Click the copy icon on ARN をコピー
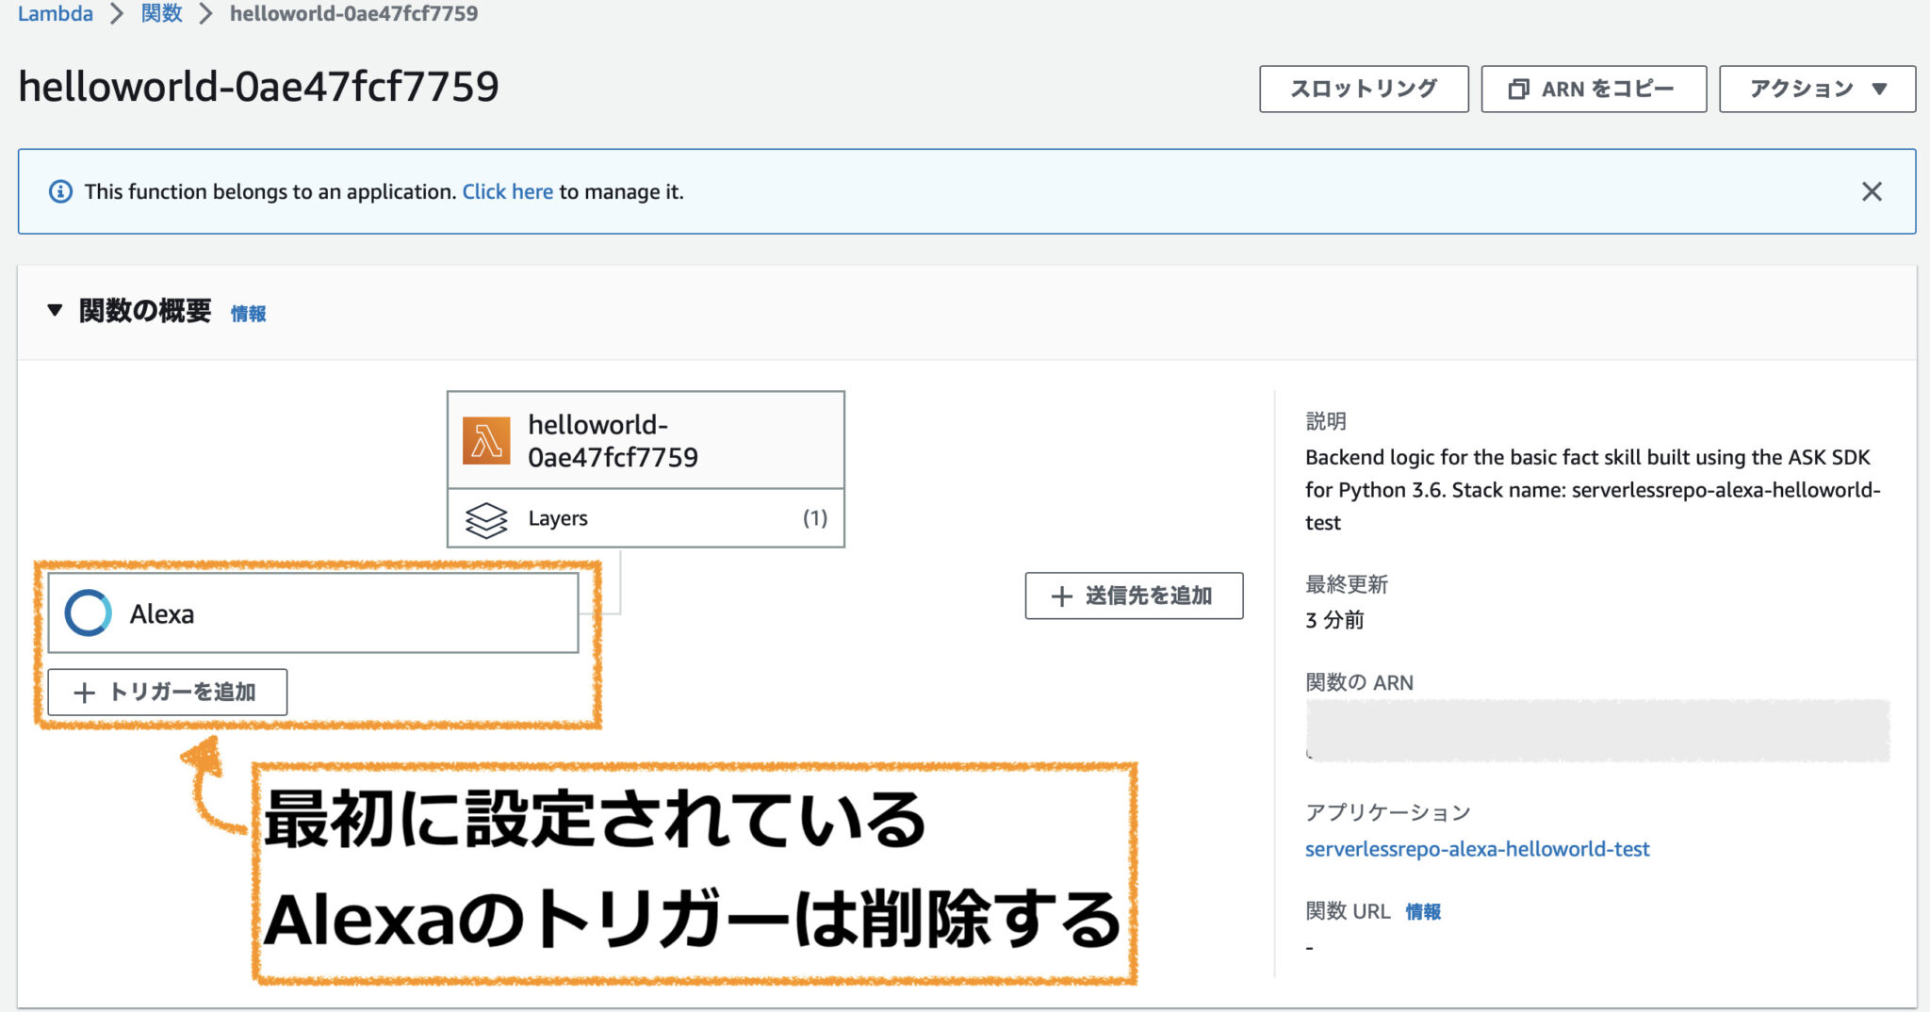Image resolution: width=1930 pixels, height=1012 pixels. 1518,89
